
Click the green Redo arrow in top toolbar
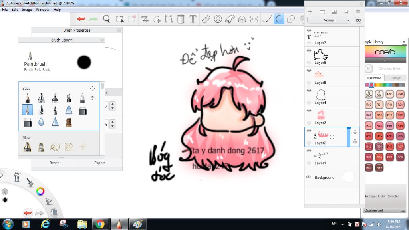pyautogui.click(x=93, y=19)
